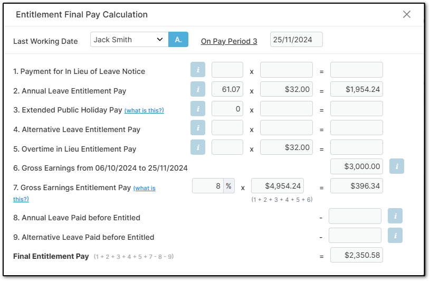Click the Alternative Leave Entitlement quantity field
The height and width of the screenshot is (281, 430).
227,128
